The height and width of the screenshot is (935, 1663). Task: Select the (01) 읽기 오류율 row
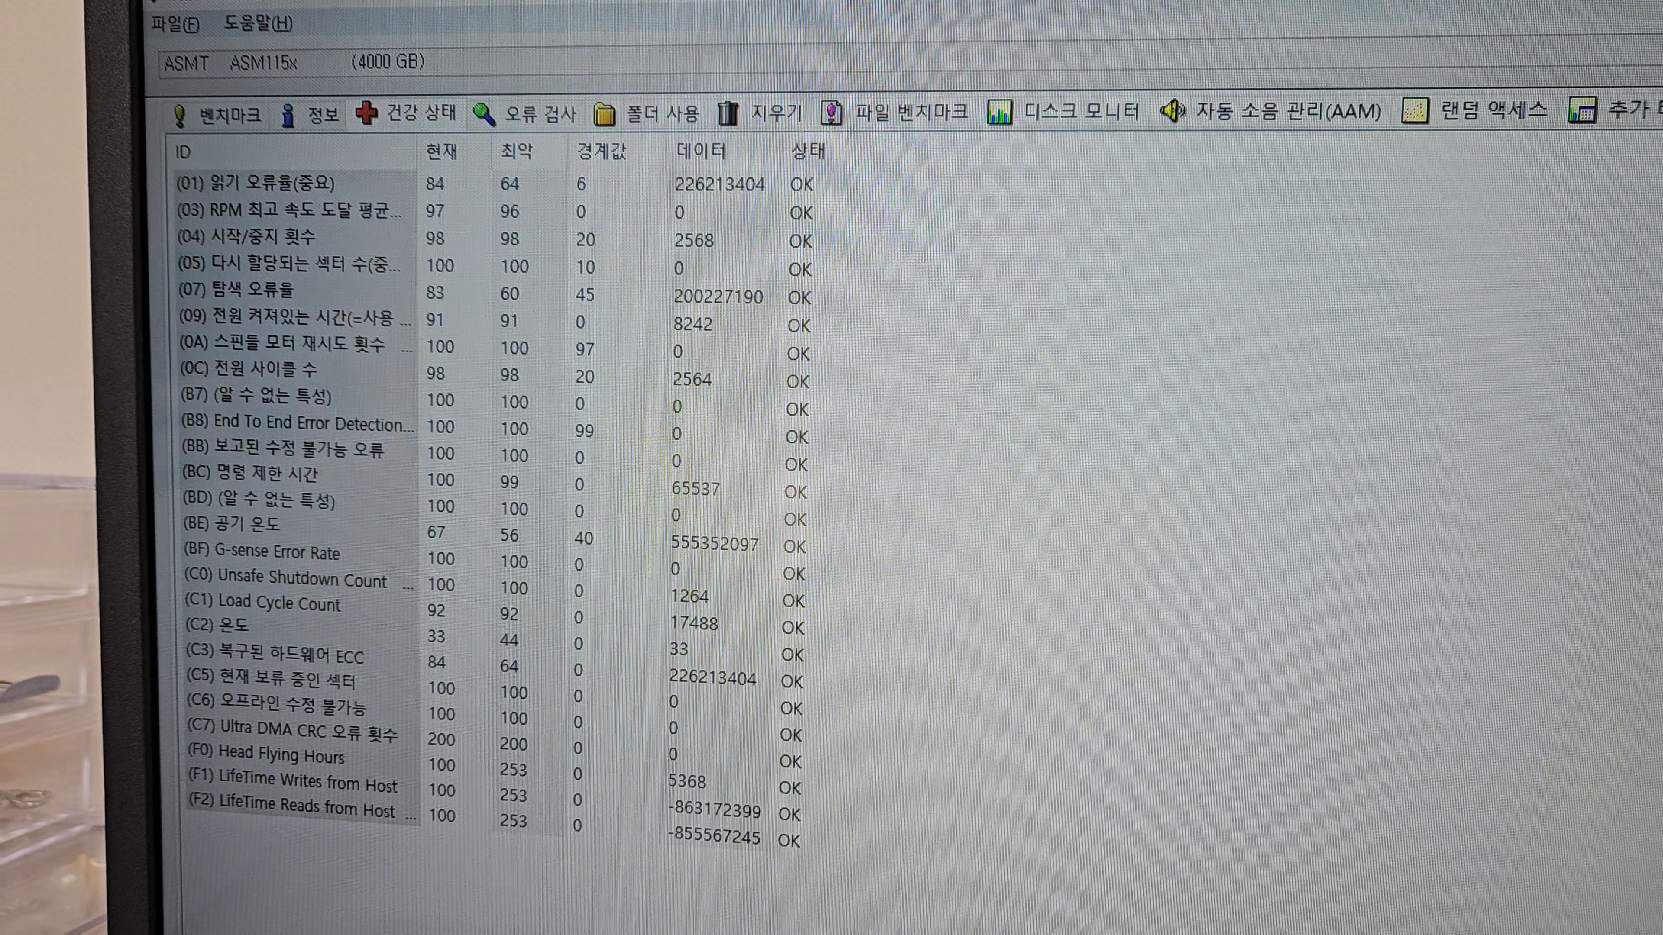click(x=256, y=183)
